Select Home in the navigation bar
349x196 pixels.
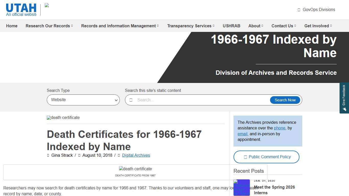(11, 26)
